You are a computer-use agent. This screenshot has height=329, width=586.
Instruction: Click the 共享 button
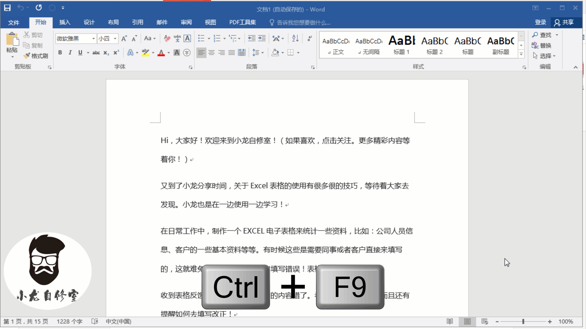click(x=566, y=22)
